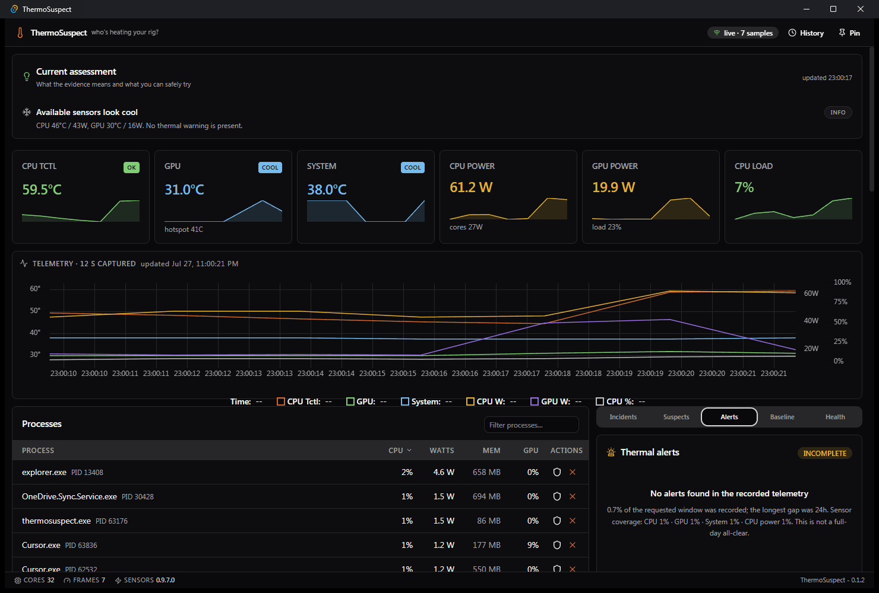Image resolution: width=879 pixels, height=593 pixels.
Task: Open the Incidents tab
Action: coord(623,417)
